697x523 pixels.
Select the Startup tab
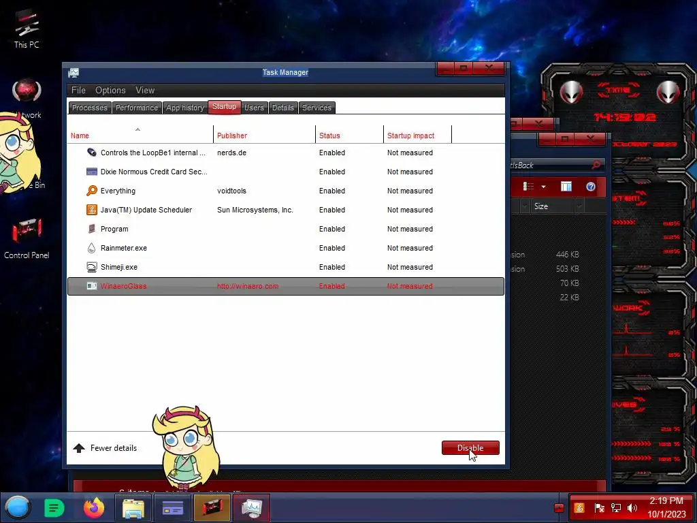point(224,107)
